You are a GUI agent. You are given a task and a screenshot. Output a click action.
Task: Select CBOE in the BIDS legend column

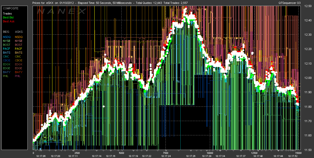click(7, 60)
